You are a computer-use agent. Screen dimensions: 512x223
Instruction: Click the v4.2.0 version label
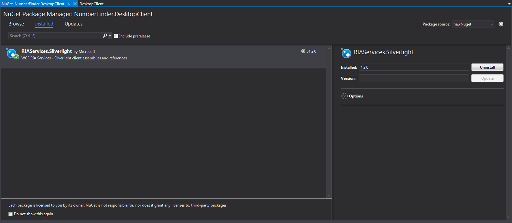[311, 51]
